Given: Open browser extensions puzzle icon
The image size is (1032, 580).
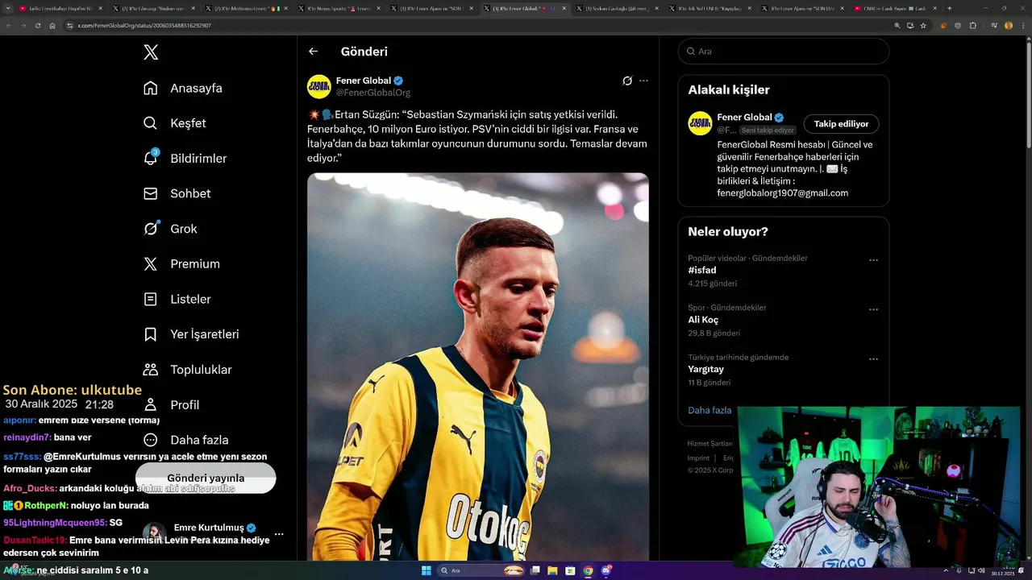Looking at the screenshot, I should pos(972,26).
